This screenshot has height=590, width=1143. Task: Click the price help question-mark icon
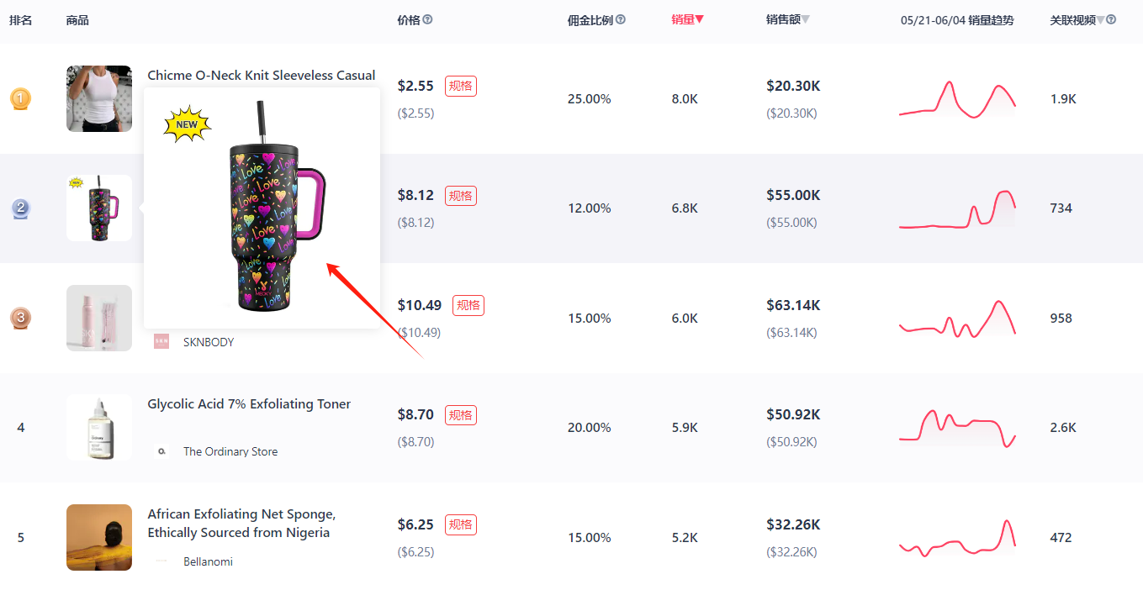point(427,19)
